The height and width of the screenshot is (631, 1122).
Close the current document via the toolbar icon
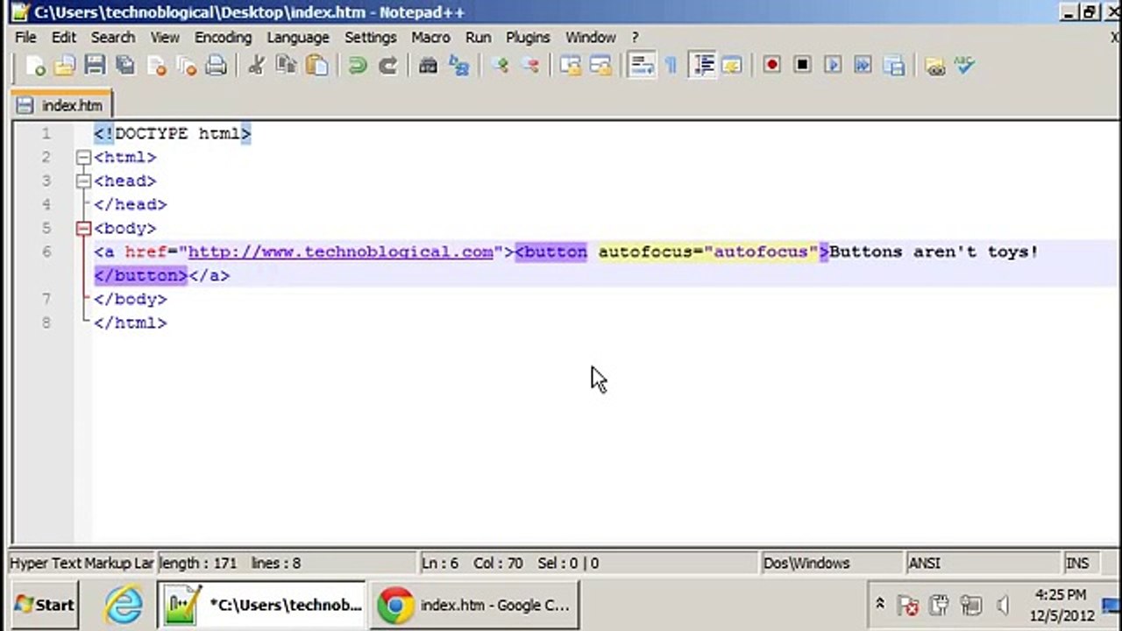[156, 66]
